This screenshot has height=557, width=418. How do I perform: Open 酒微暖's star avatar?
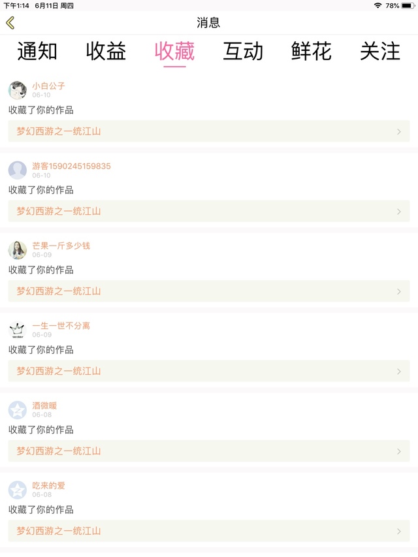(x=18, y=410)
